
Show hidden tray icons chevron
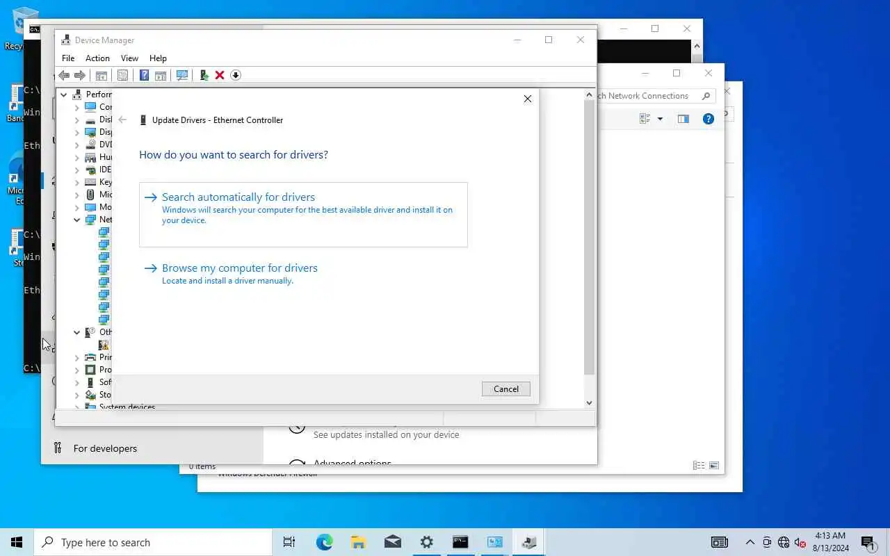(750, 542)
